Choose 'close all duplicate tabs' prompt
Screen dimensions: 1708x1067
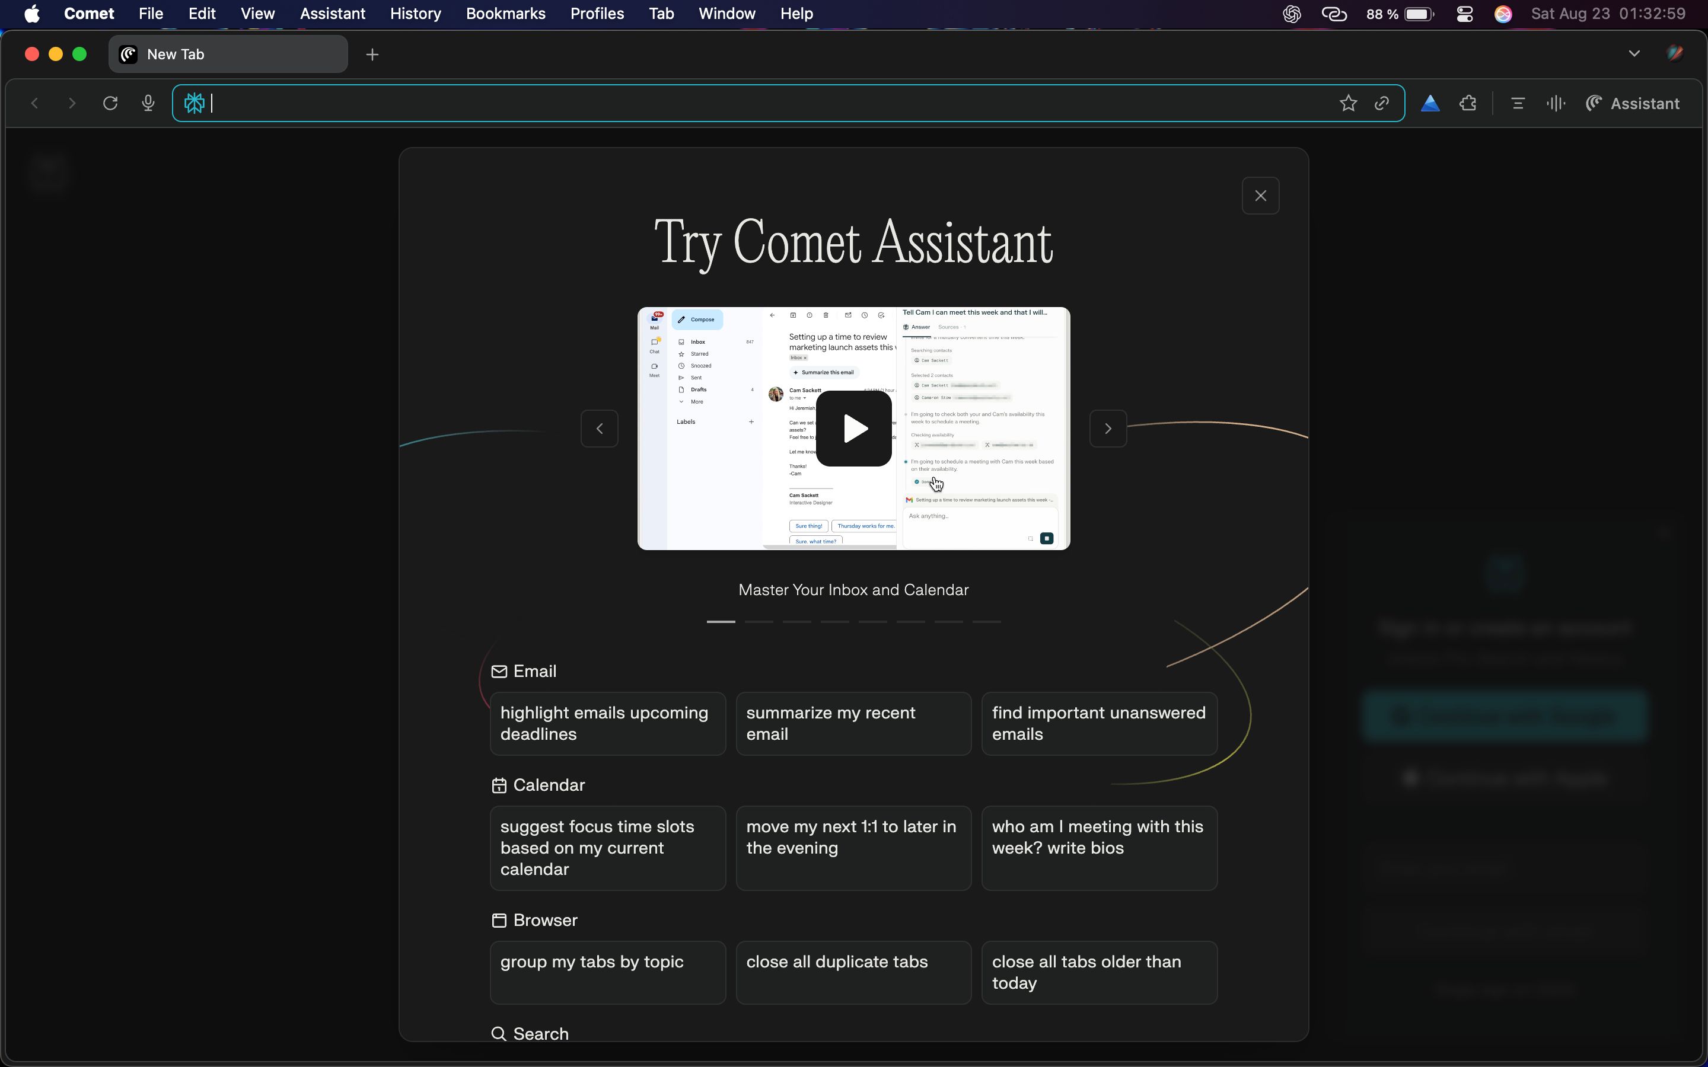pyautogui.click(x=853, y=972)
